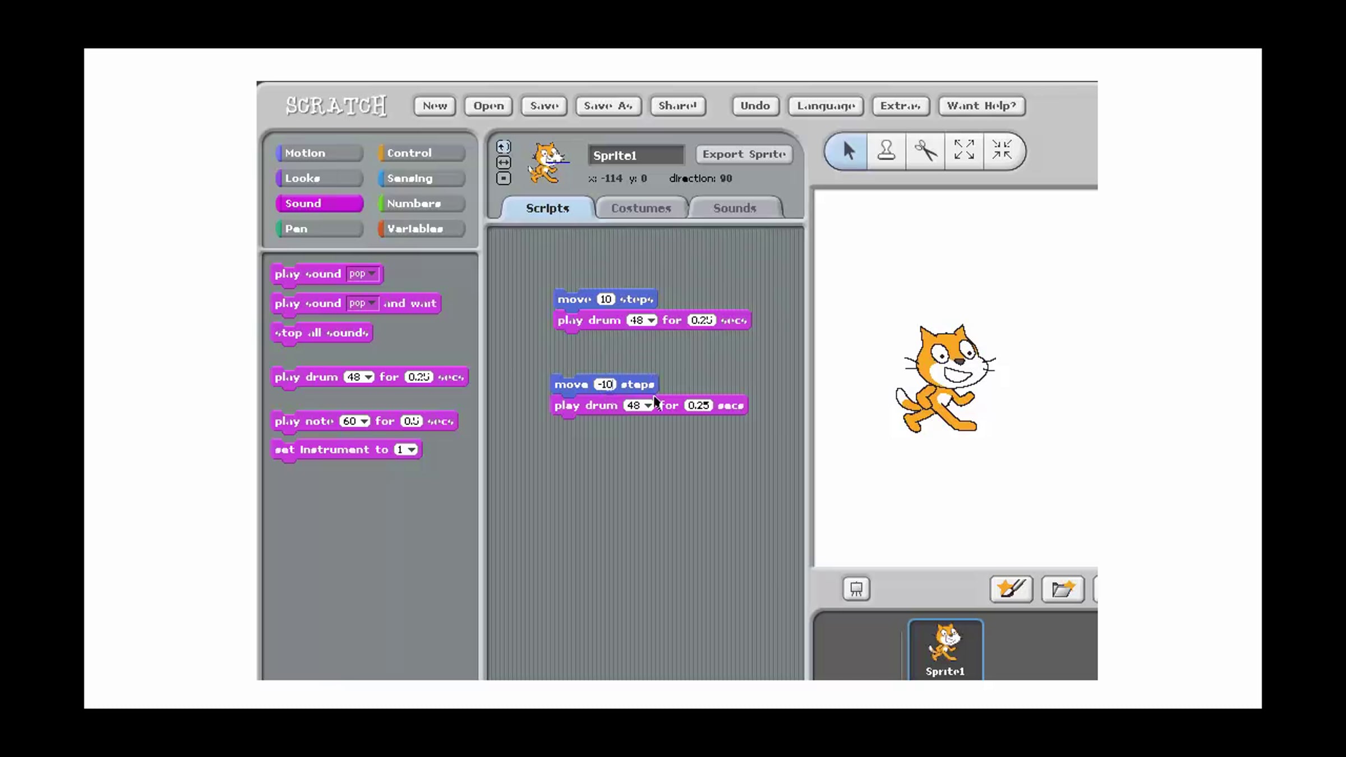Screen dimensions: 1346x757
Task: Enable the can-rotate rotation style button
Action: point(503,147)
